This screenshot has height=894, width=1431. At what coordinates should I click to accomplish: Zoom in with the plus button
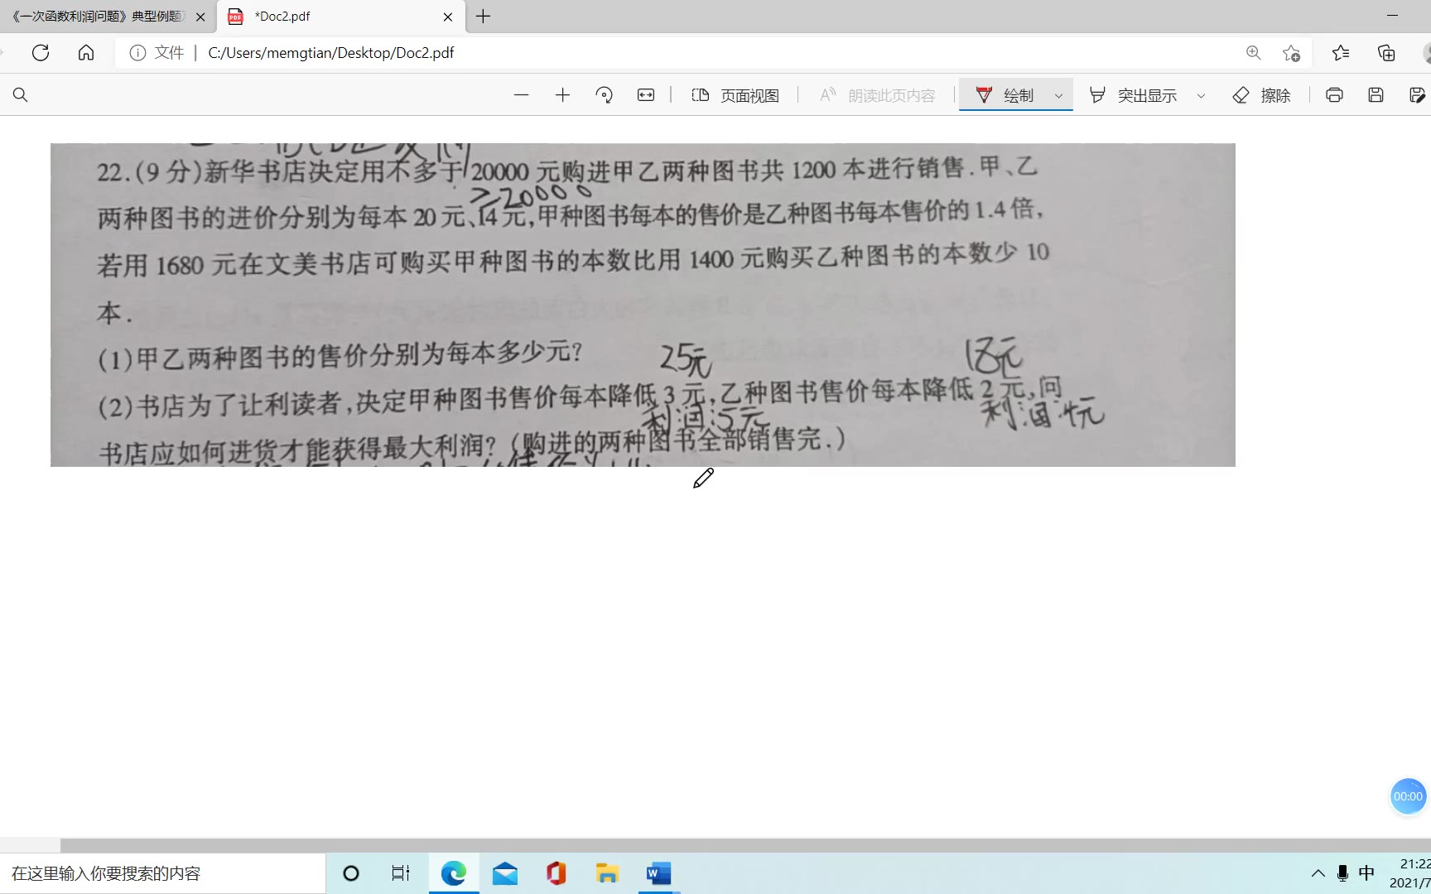coord(562,95)
